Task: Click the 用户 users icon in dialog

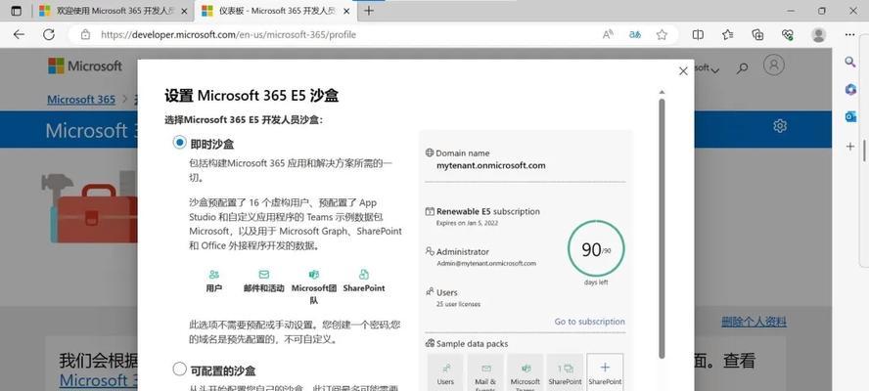Action: (214, 275)
